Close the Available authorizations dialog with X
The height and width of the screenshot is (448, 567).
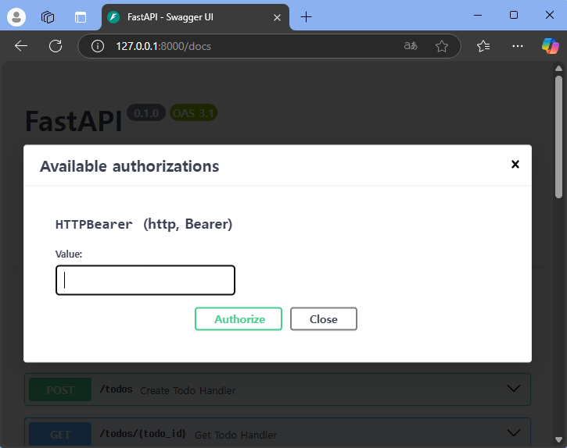coord(515,164)
